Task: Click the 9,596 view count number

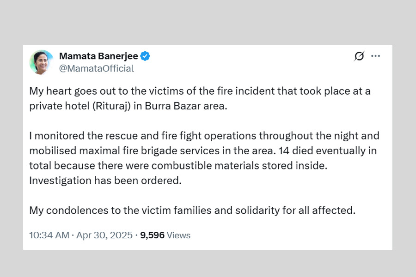Action: pyautogui.click(x=152, y=235)
